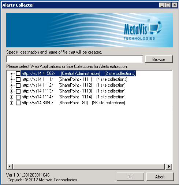Viewport: 179px width, 185px height.
Task: Expand the http://vs14:1114/ node
Action: tap(11, 97)
